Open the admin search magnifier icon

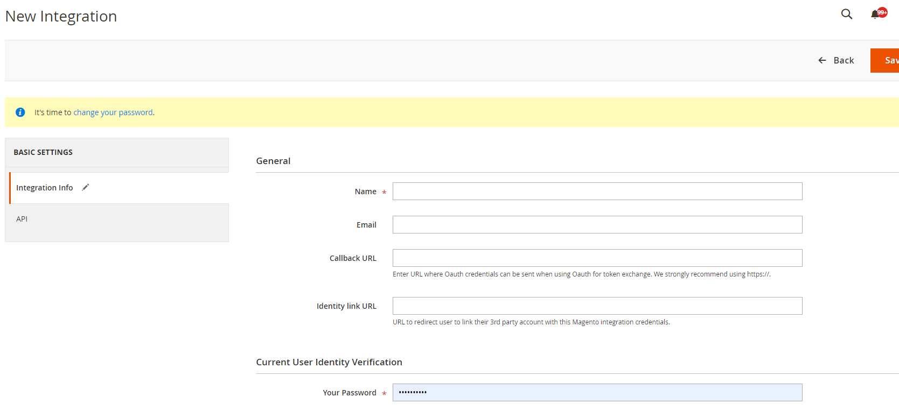click(x=846, y=14)
